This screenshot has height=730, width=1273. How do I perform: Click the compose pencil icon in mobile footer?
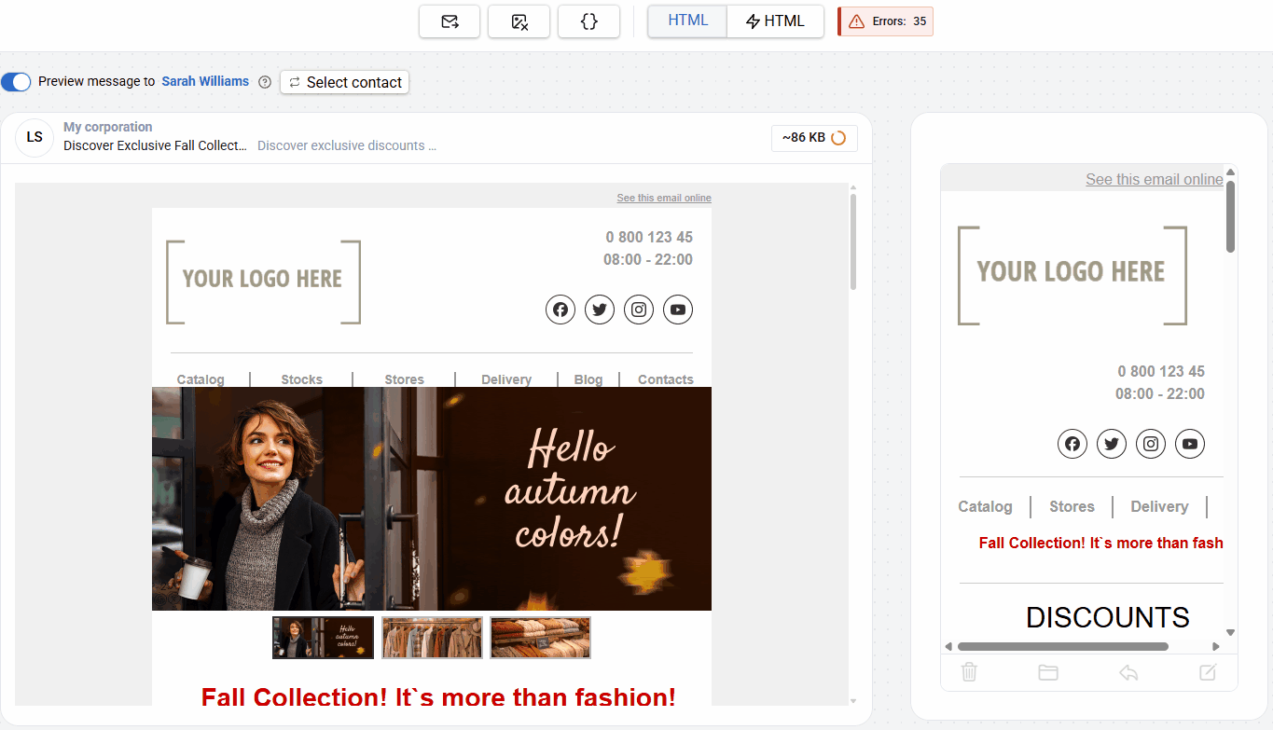click(1208, 672)
